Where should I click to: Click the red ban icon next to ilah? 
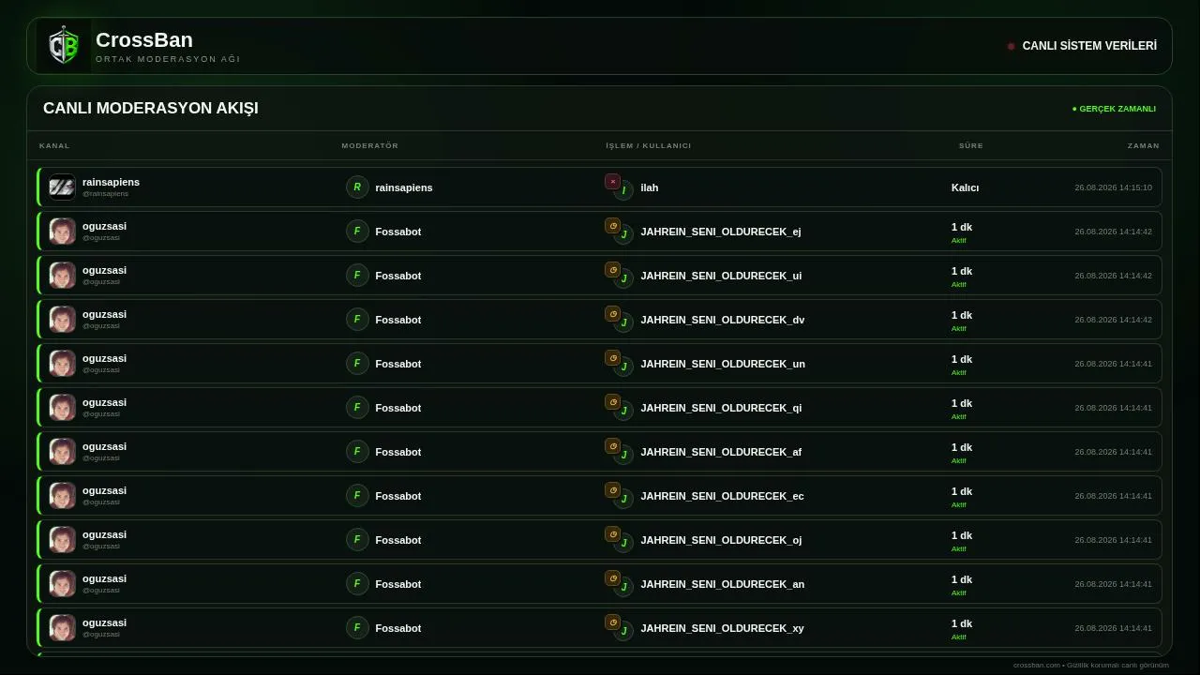point(612,182)
